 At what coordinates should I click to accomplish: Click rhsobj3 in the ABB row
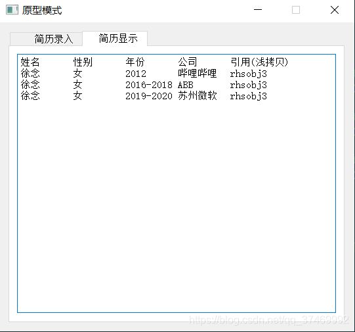pos(248,85)
